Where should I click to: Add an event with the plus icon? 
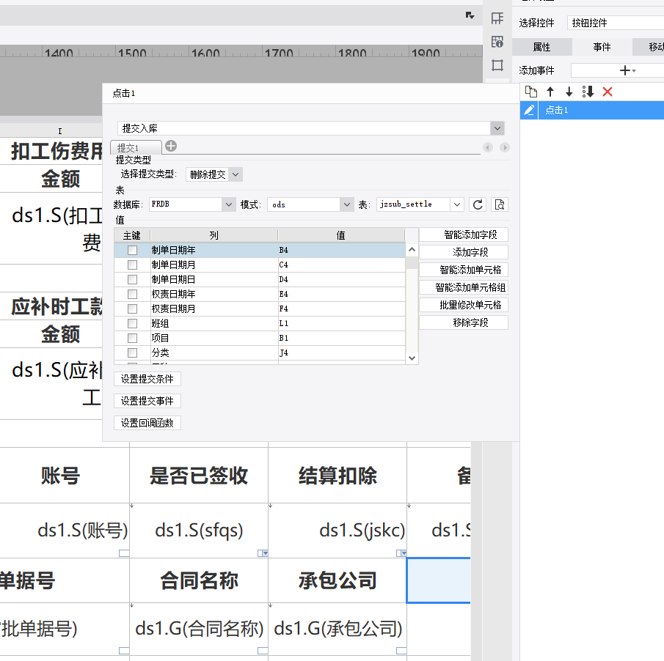click(625, 70)
